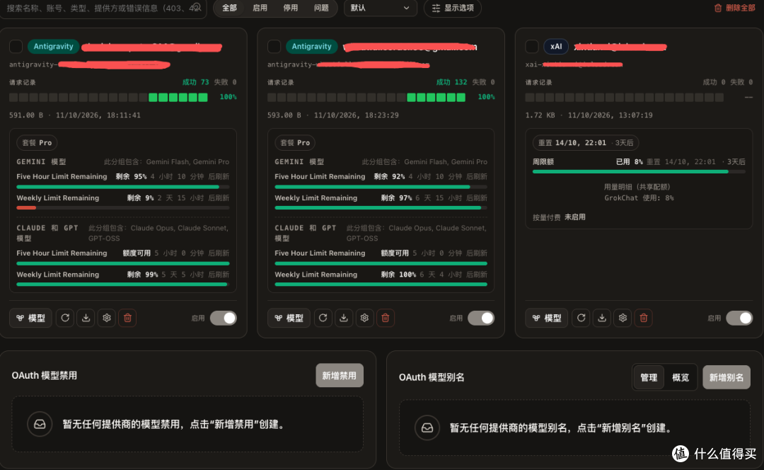
Task: Open 模型 button on Antigravity card (成功 73)
Action: [30, 318]
